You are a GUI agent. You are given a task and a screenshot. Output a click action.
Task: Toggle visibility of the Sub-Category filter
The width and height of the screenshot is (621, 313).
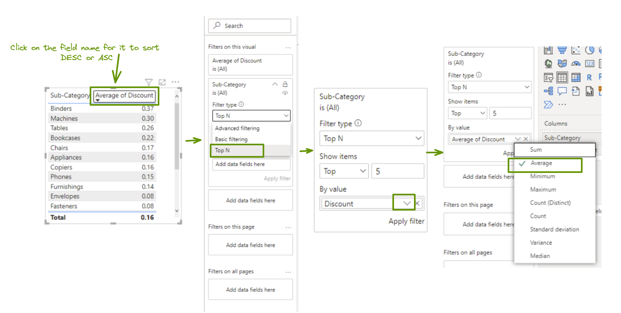(x=284, y=93)
